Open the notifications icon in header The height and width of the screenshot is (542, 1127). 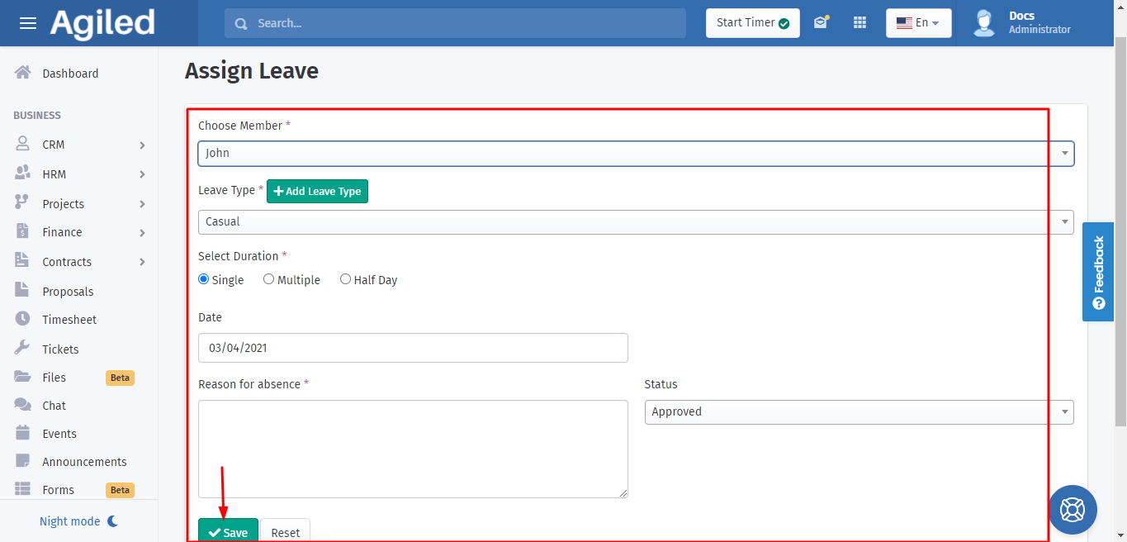(821, 22)
